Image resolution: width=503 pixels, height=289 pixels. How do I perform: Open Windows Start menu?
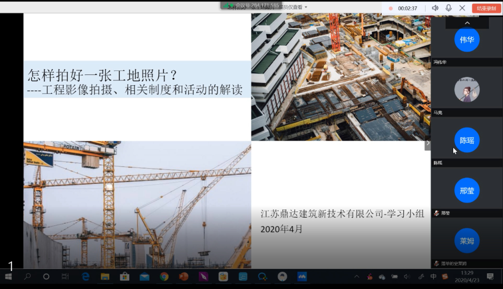click(9, 276)
